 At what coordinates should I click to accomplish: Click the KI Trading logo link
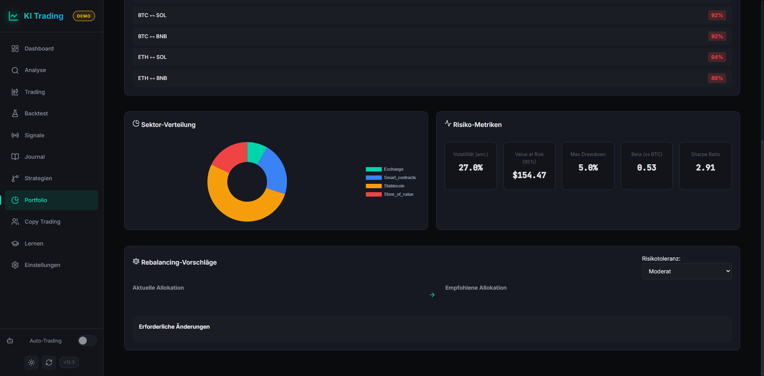(43, 16)
